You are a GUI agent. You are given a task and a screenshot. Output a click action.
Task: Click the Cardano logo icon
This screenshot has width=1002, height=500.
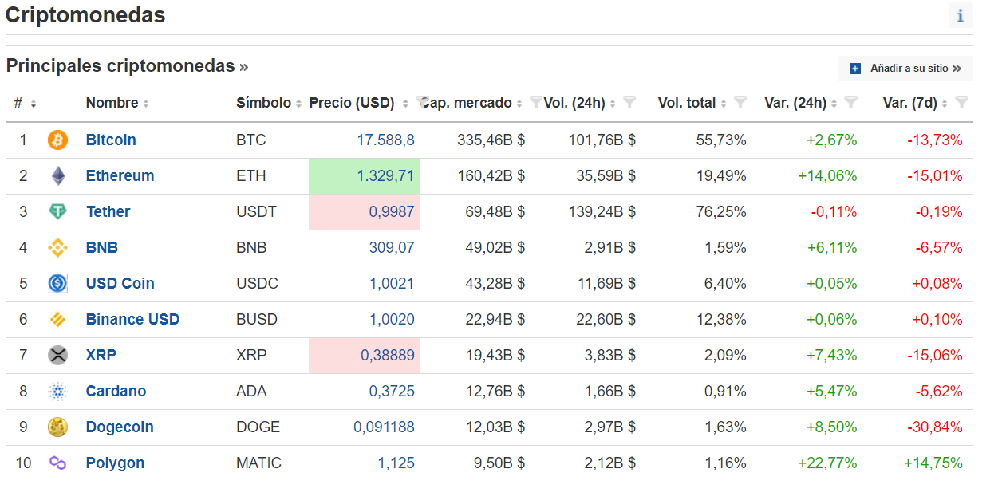[58, 392]
